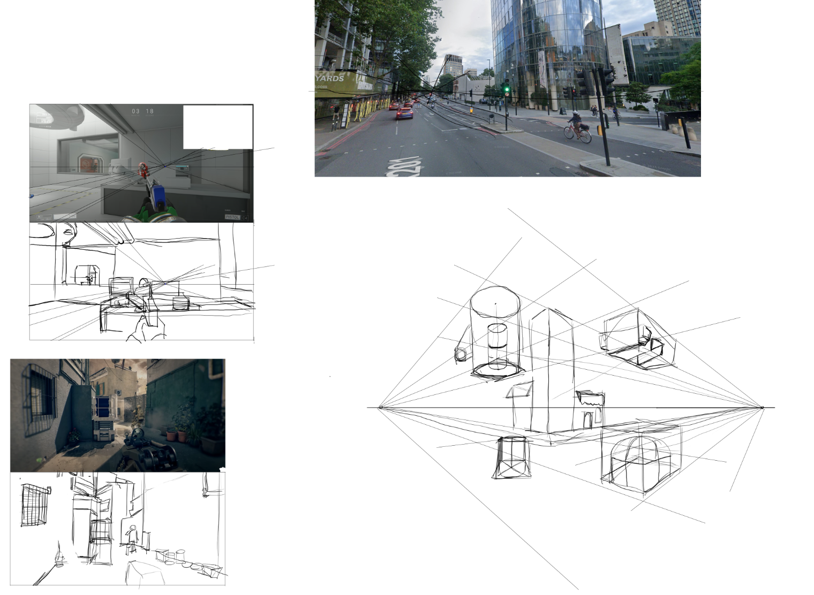Click the 03 18 timer in game screenshot

click(142, 111)
